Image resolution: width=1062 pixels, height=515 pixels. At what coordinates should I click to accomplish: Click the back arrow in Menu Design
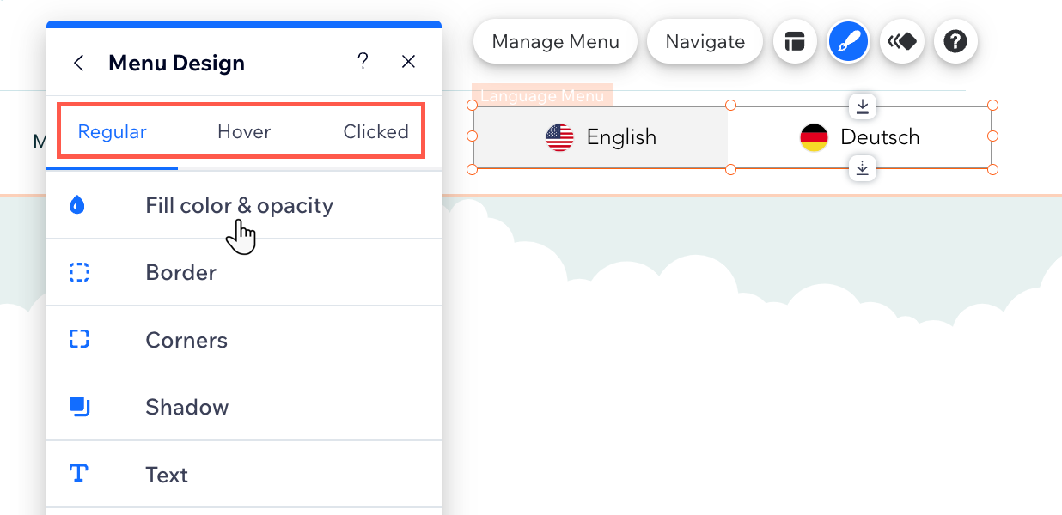pos(79,63)
